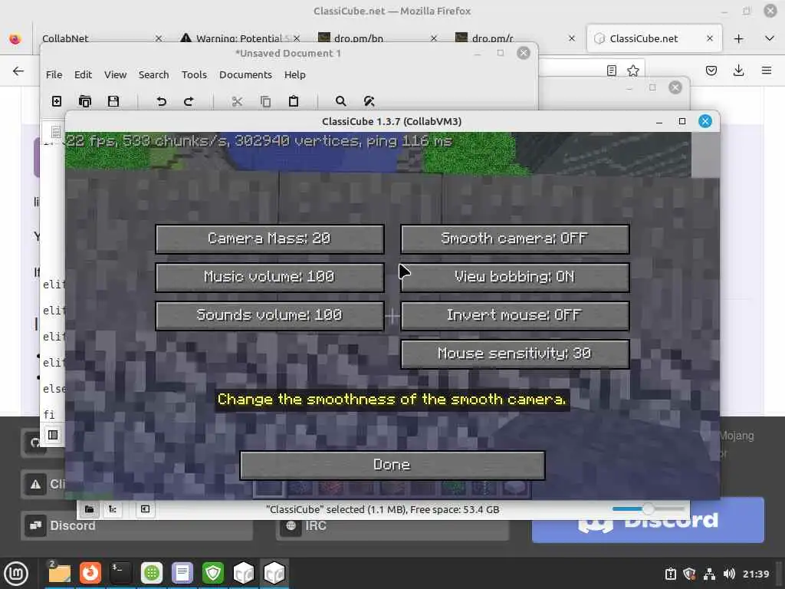Open second ClassiCube taskbar icon
Image resolution: width=785 pixels, height=589 pixels.
click(274, 573)
